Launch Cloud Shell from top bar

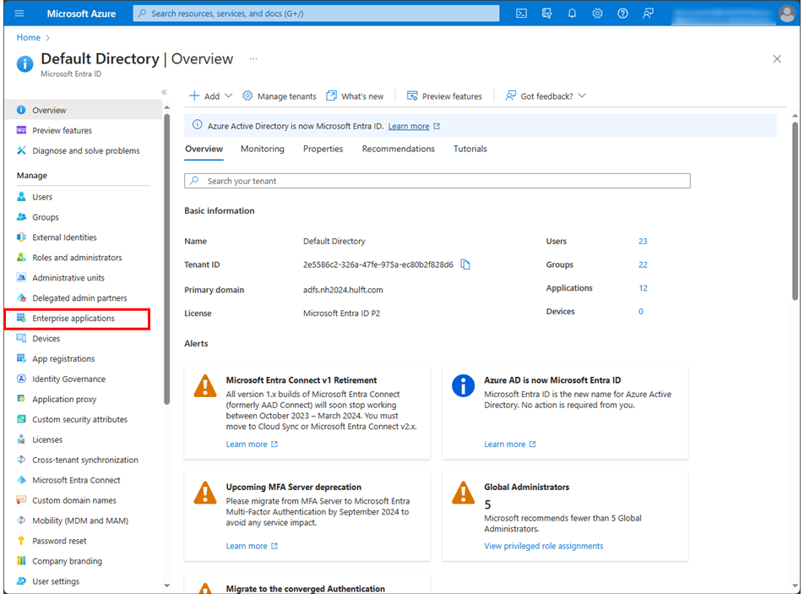pyautogui.click(x=521, y=14)
